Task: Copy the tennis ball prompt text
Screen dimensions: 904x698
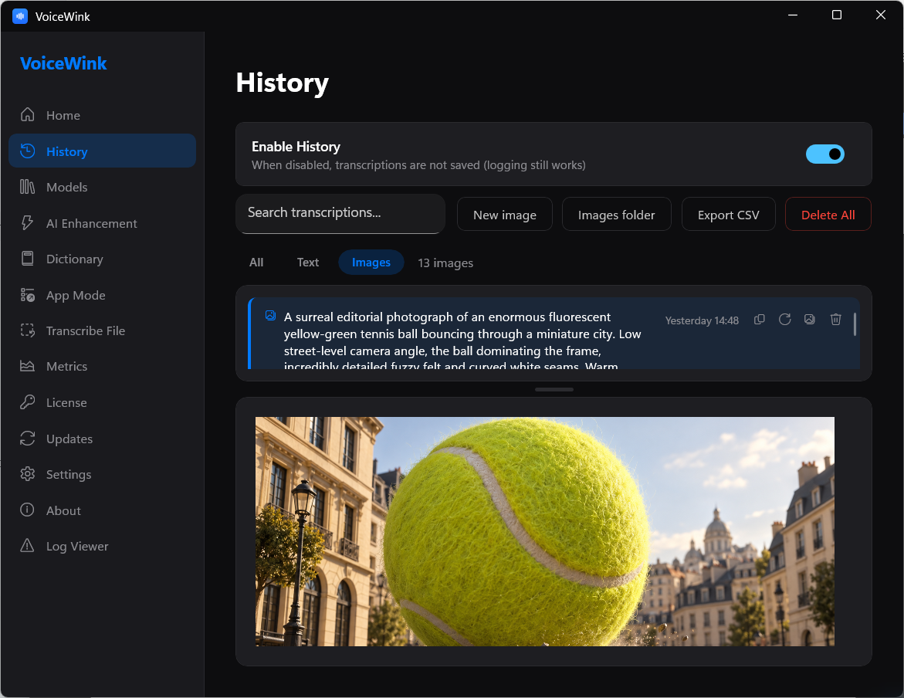Action: 760,320
